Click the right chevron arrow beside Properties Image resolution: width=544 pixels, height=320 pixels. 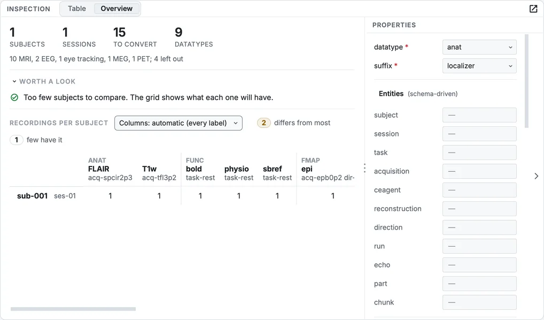click(537, 176)
